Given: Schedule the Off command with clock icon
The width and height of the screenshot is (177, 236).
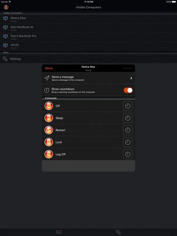Looking at the screenshot, I should 128,106.
